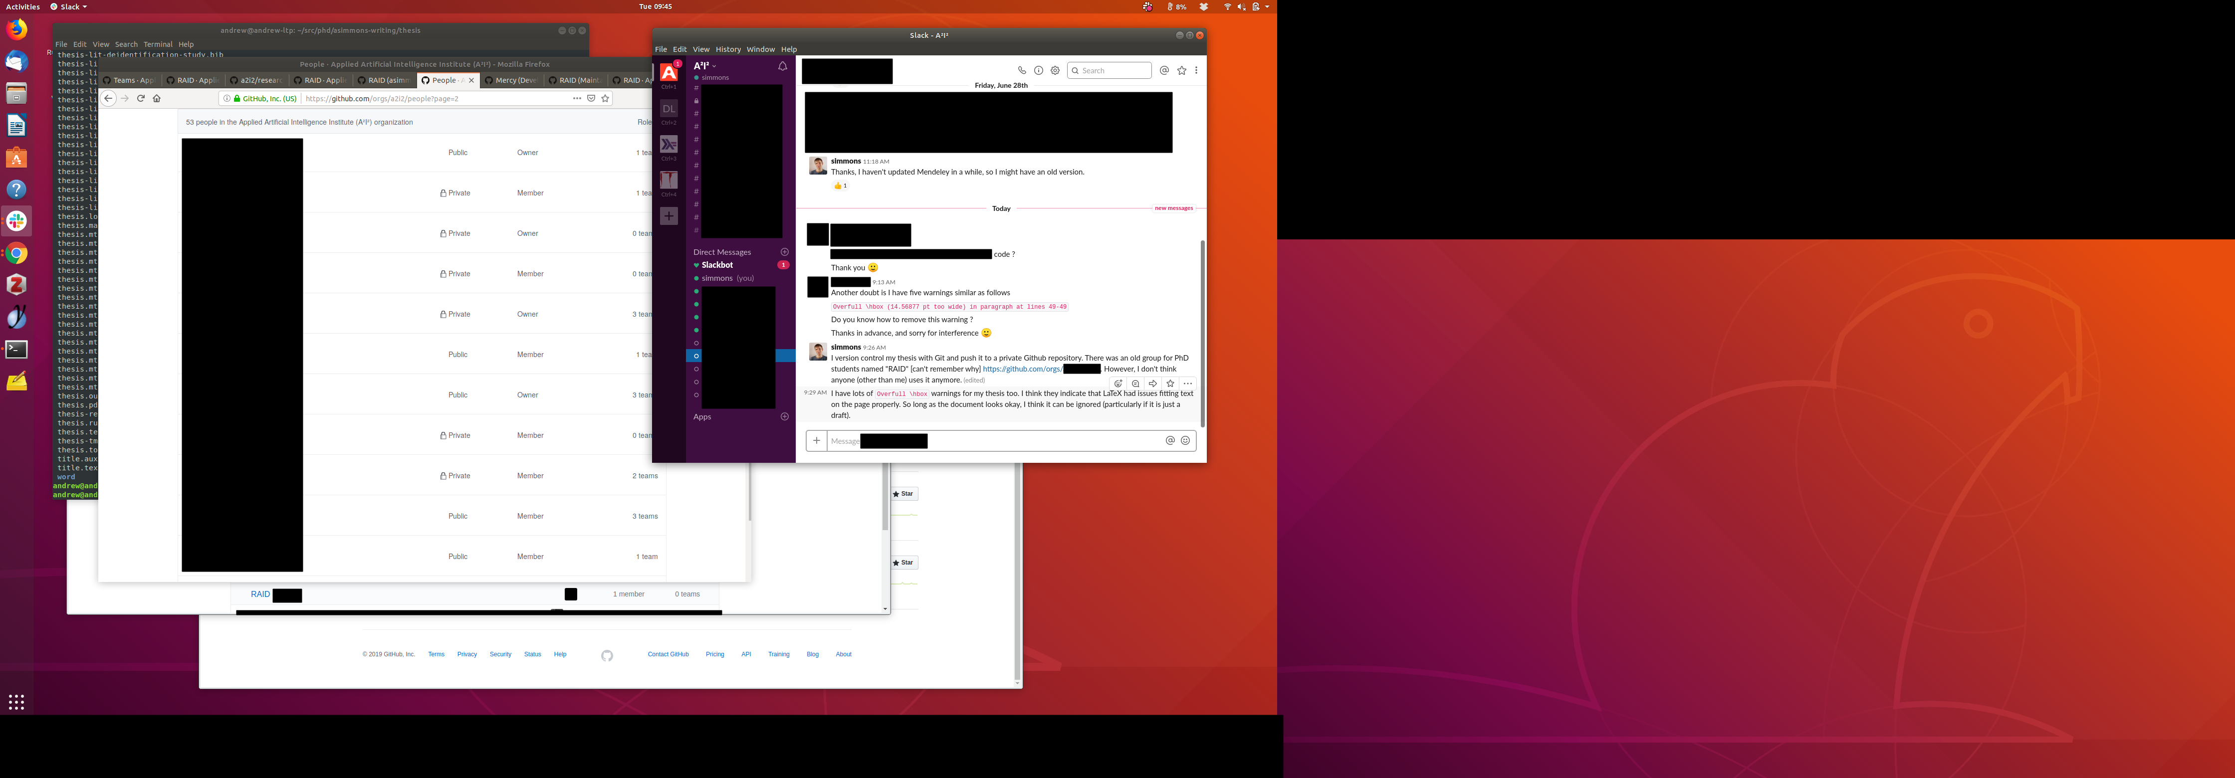Switch to the People Firefox tab

[x=444, y=81]
